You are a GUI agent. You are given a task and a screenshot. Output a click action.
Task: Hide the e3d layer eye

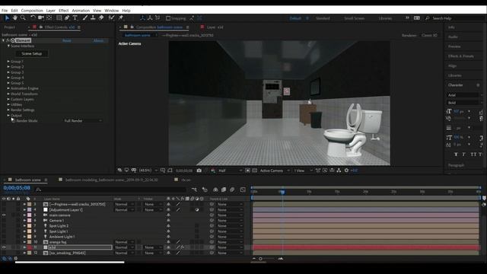click(4, 247)
